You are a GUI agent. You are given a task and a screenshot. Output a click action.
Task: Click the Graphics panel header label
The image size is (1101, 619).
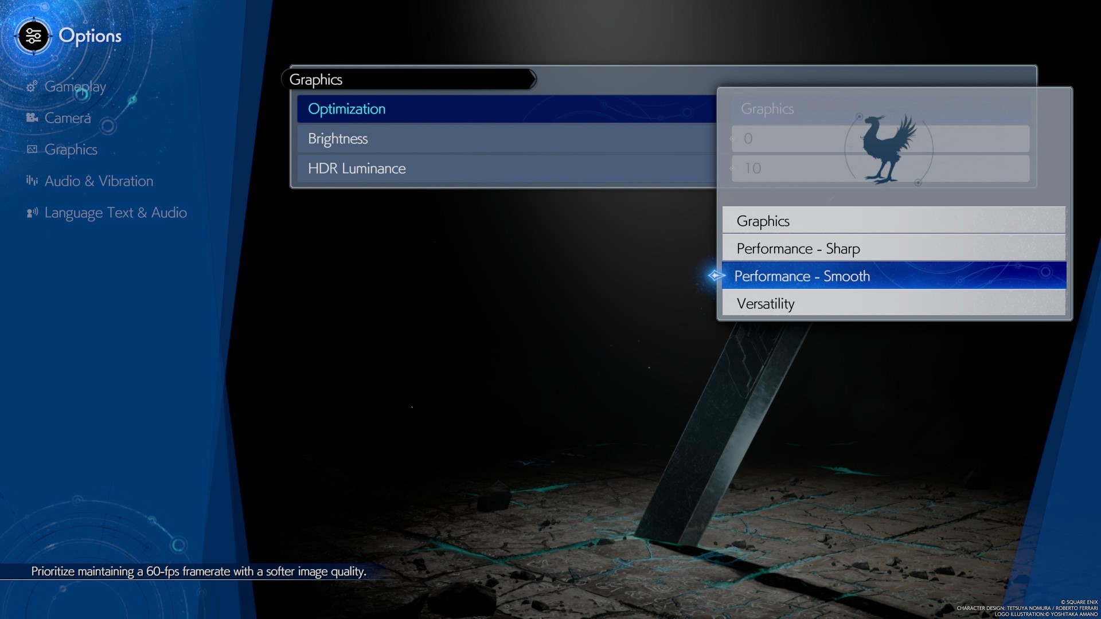[x=316, y=80]
